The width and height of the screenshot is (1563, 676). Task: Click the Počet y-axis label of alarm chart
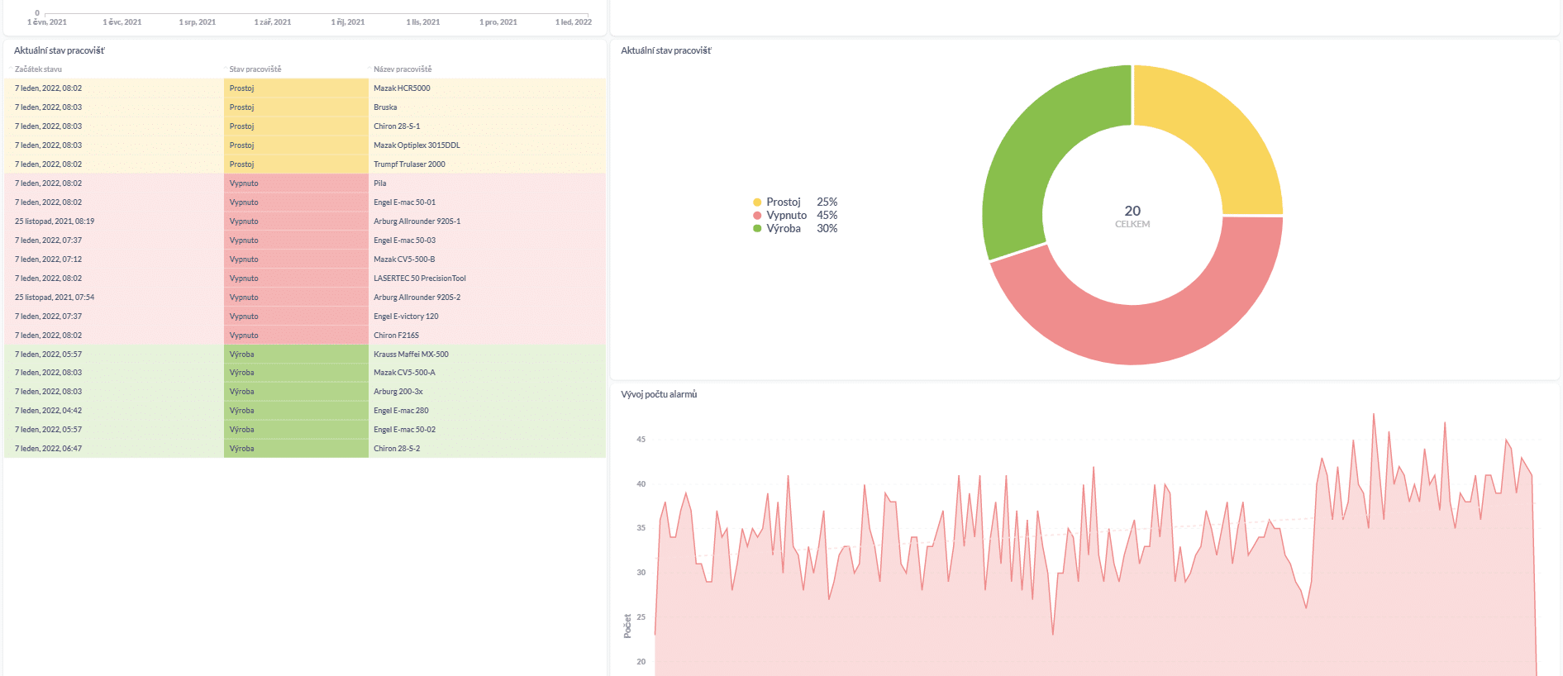627,626
